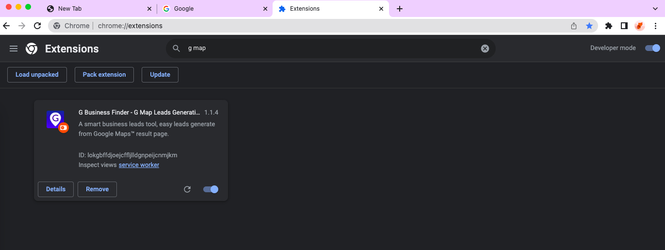Remove the G Business Finder extension
Image resolution: width=665 pixels, height=250 pixels.
point(97,189)
